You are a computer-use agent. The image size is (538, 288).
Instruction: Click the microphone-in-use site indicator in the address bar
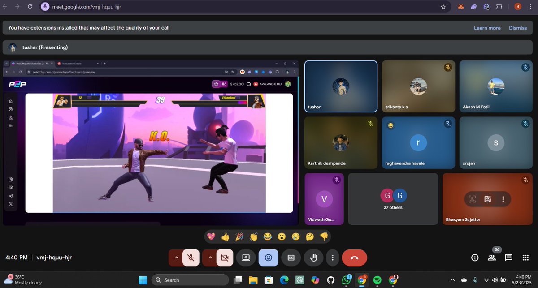point(45,7)
